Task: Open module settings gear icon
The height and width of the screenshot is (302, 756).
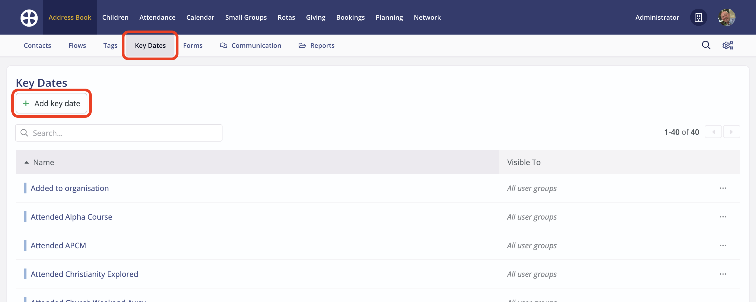Action: (728, 45)
